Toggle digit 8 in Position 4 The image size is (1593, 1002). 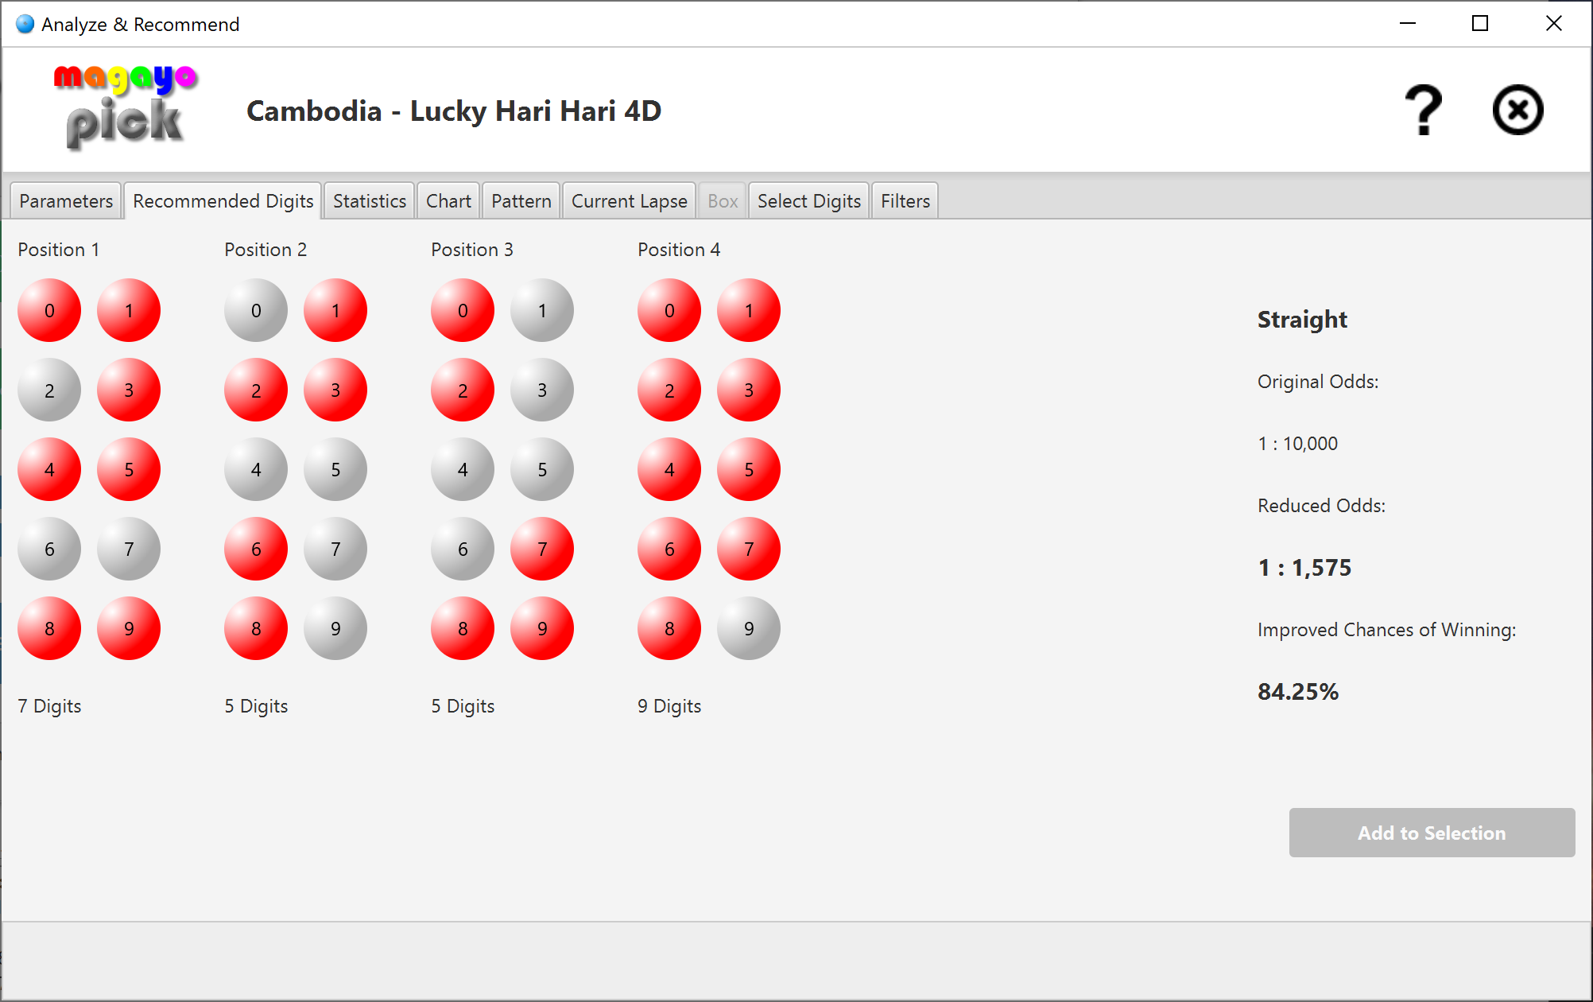(x=670, y=629)
